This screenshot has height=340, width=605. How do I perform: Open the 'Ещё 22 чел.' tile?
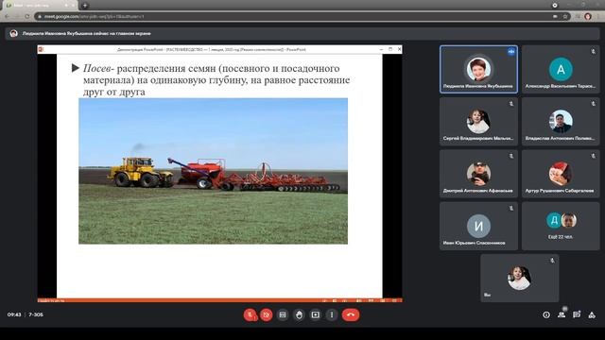[x=561, y=227]
